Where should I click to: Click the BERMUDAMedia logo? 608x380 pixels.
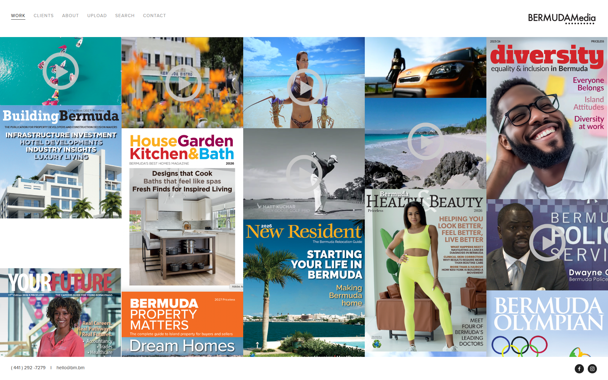coord(562,18)
